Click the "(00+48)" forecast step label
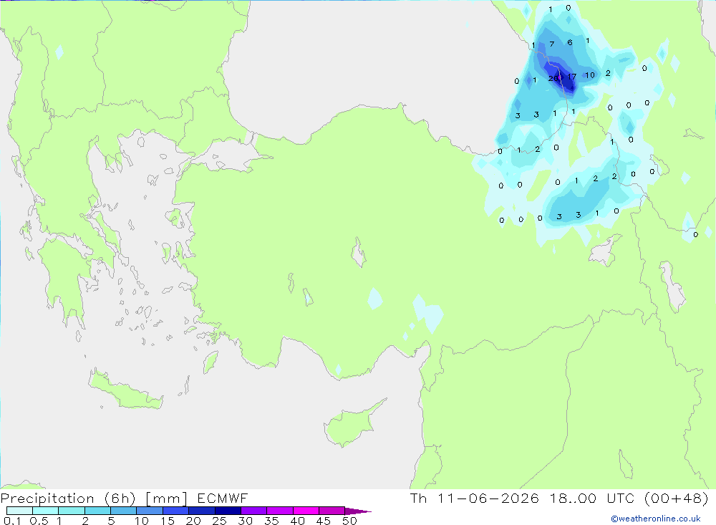Screen dimensions: 716x525 tap(677, 498)
